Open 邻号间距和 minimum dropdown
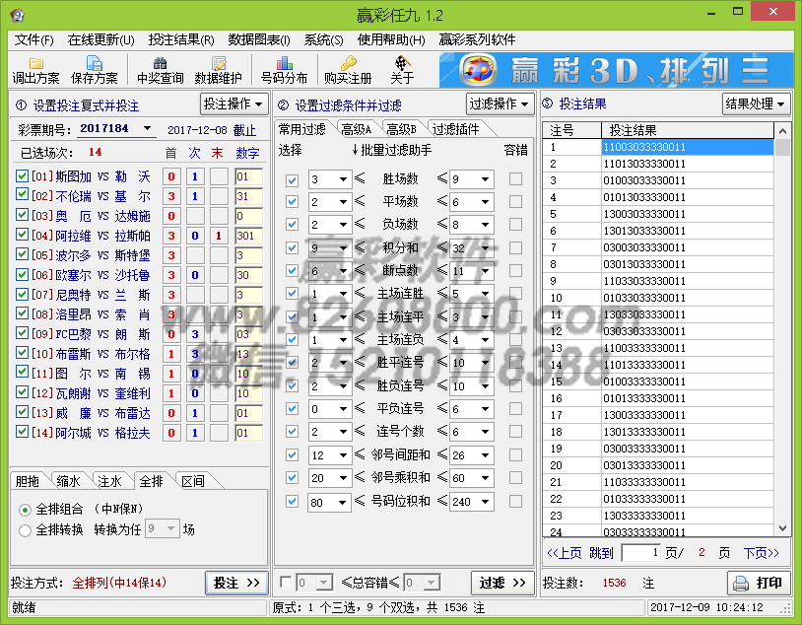 343,455
